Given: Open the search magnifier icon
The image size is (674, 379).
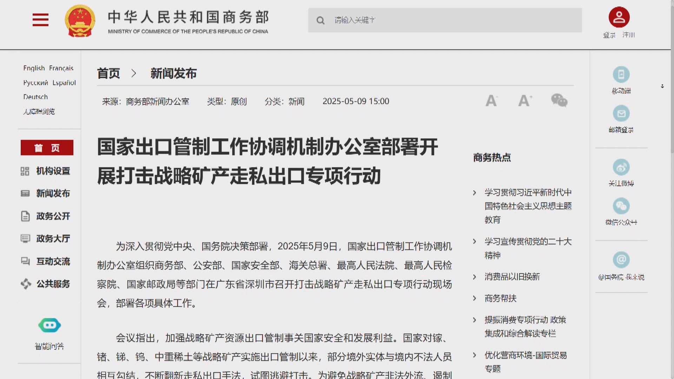Looking at the screenshot, I should pos(321,20).
